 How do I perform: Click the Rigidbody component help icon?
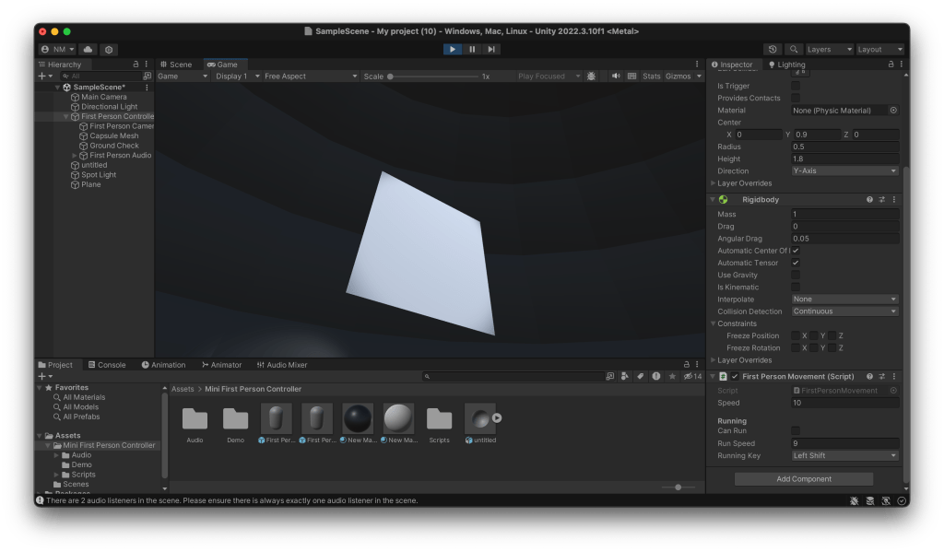(869, 199)
